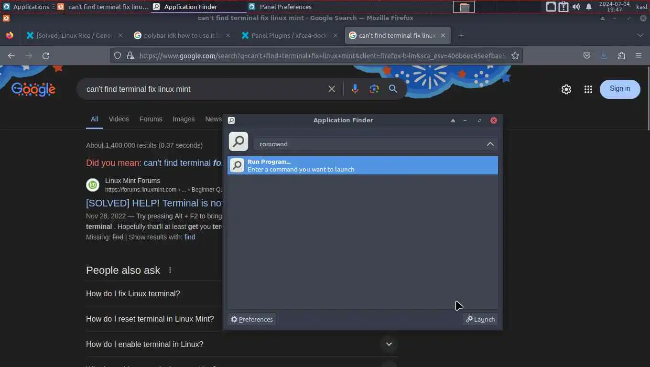Close the Panel Plugins tab
Screen dimensions: 650x367
[336, 35]
